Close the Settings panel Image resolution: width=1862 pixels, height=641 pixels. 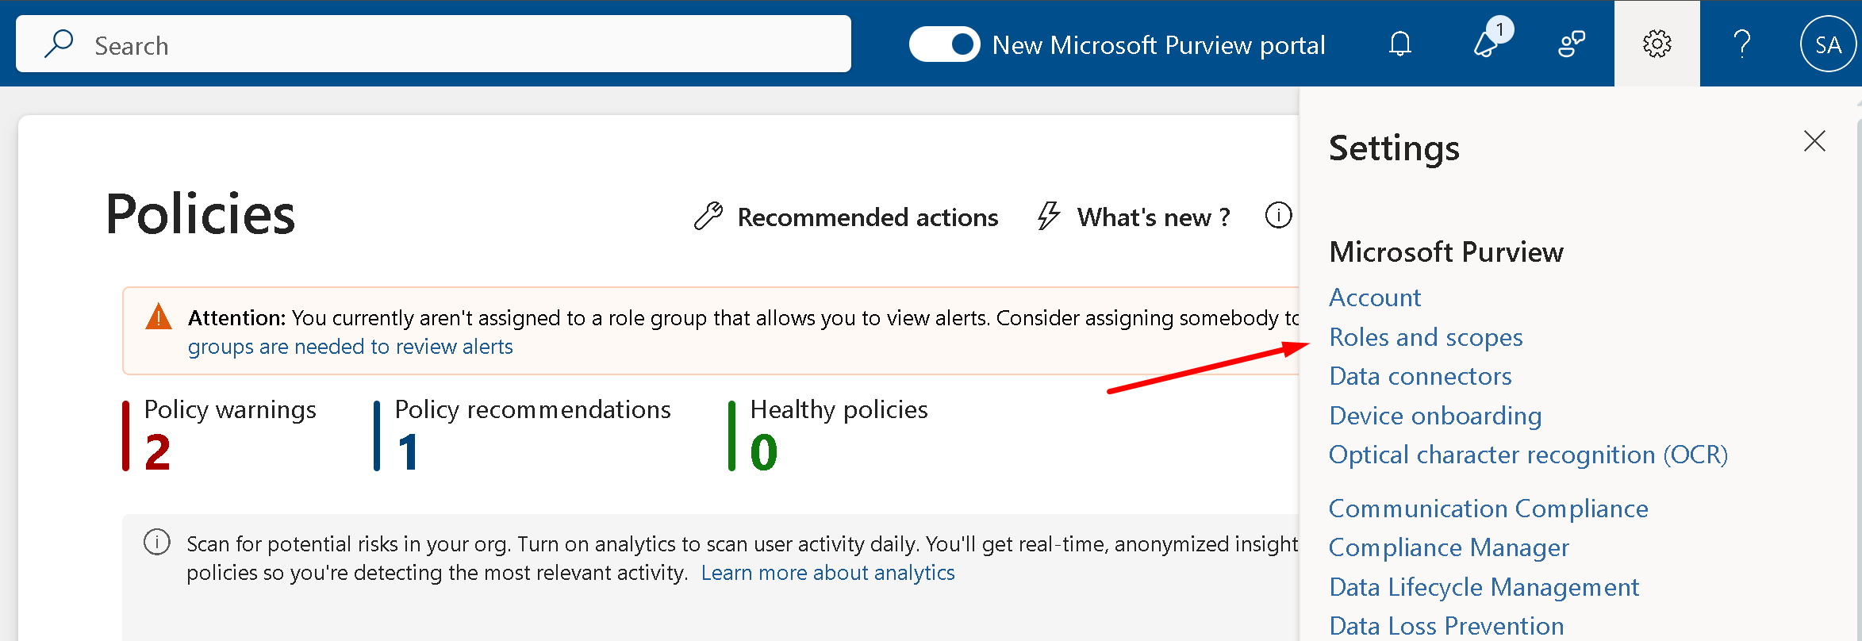1814,141
